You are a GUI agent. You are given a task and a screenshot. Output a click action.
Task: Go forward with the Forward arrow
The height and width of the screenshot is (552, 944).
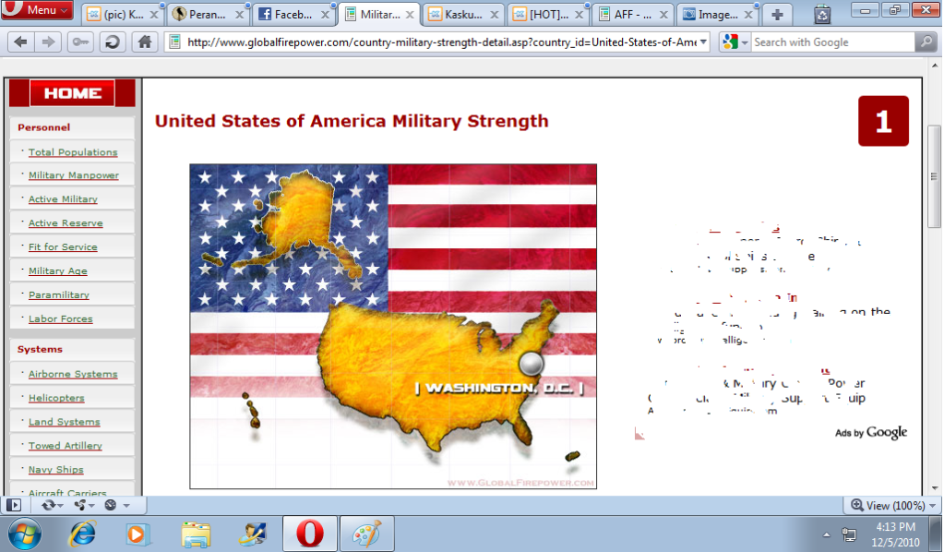48,42
